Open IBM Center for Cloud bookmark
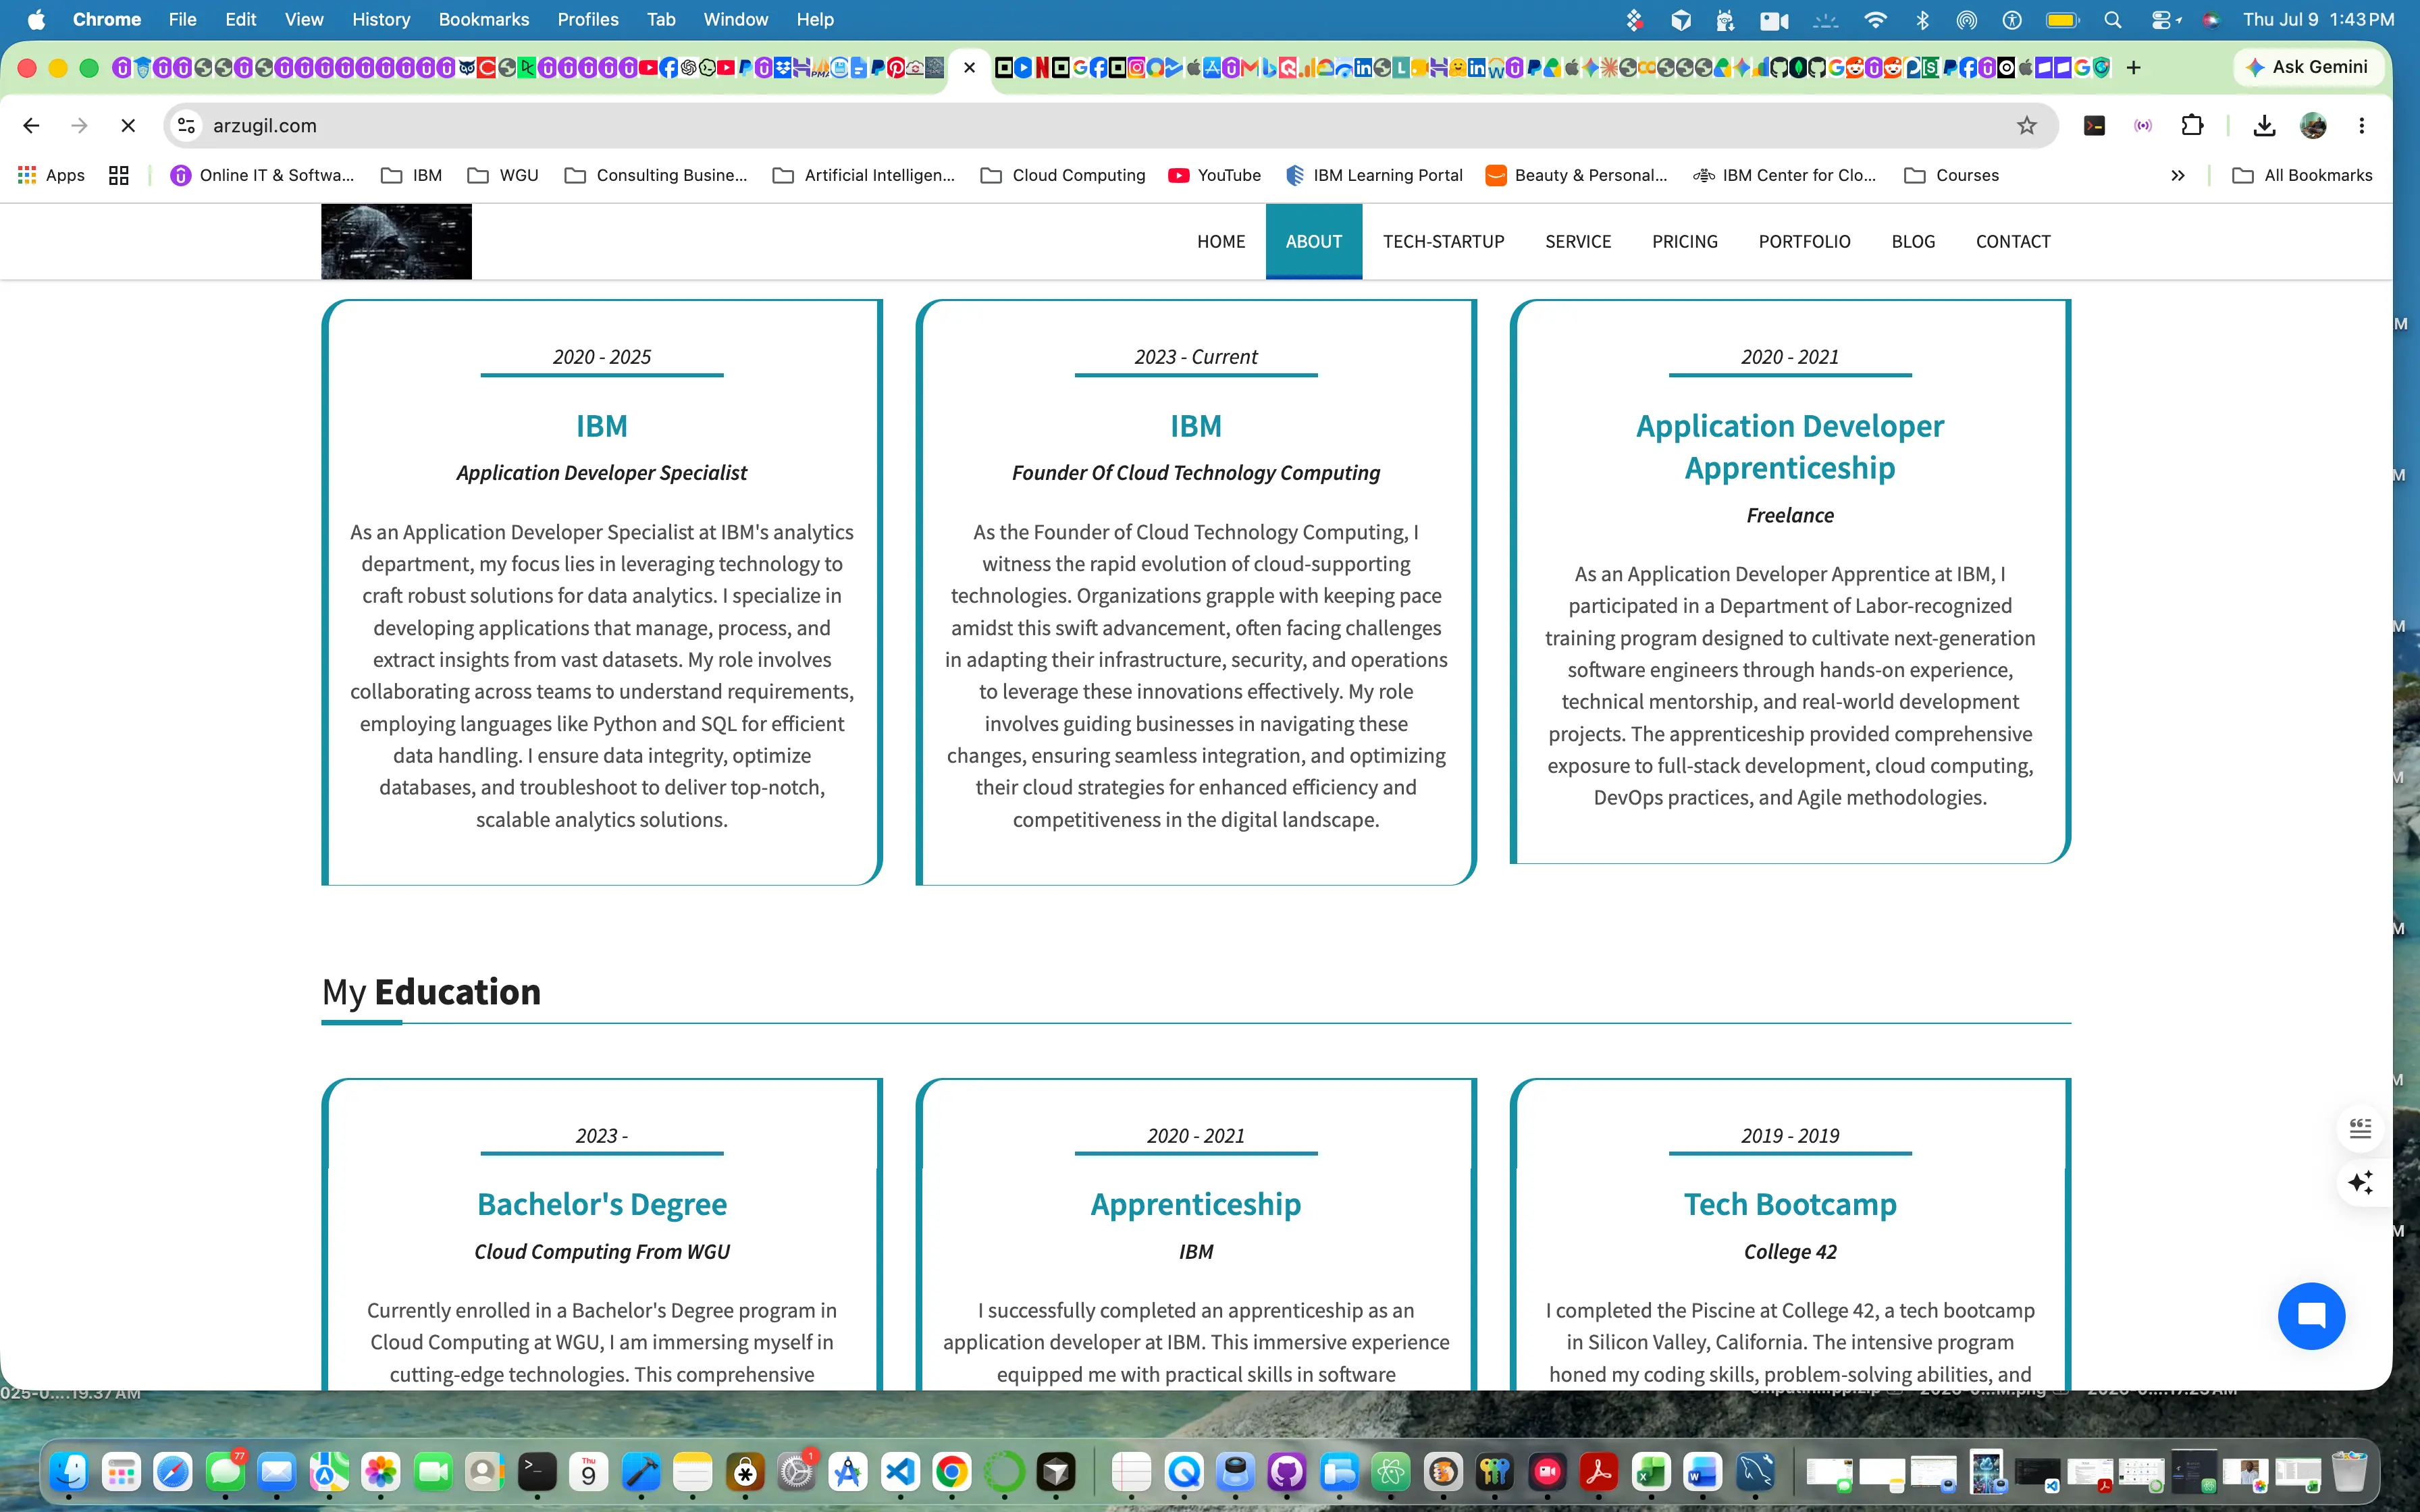The width and height of the screenshot is (2420, 1512). pyautogui.click(x=1785, y=175)
